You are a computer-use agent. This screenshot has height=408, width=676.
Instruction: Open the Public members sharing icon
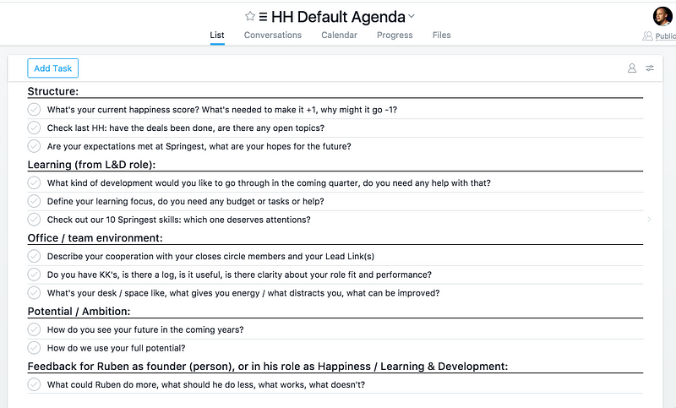tap(647, 35)
